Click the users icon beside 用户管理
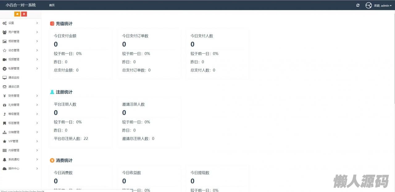This screenshot has height=192, width=395. click(4, 32)
